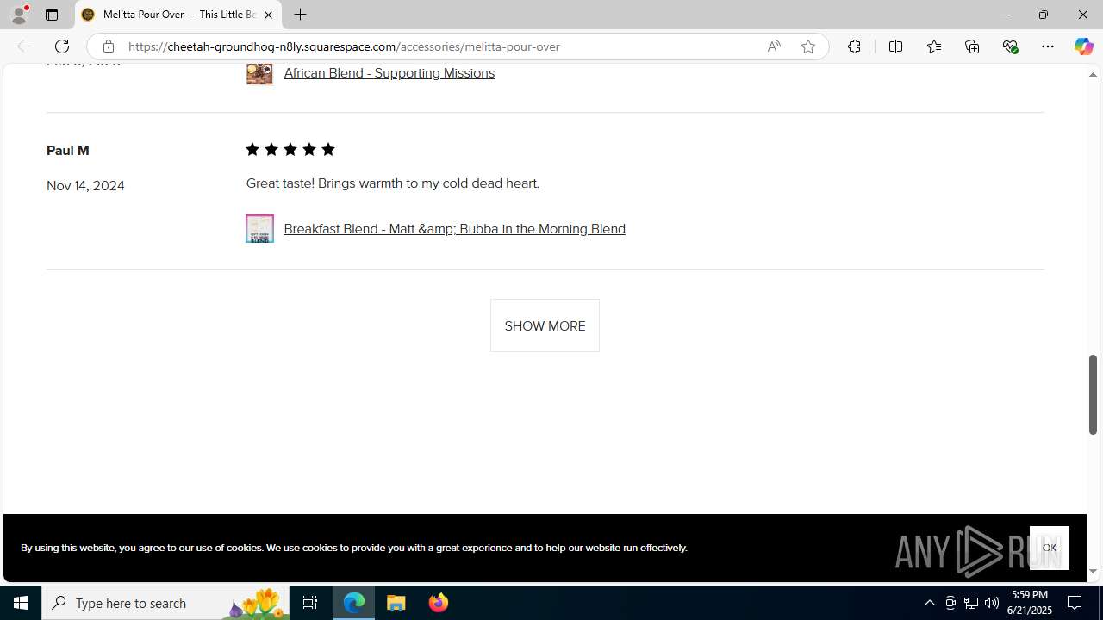Click SHOW MORE reviews button
The height and width of the screenshot is (620, 1103).
tap(545, 325)
